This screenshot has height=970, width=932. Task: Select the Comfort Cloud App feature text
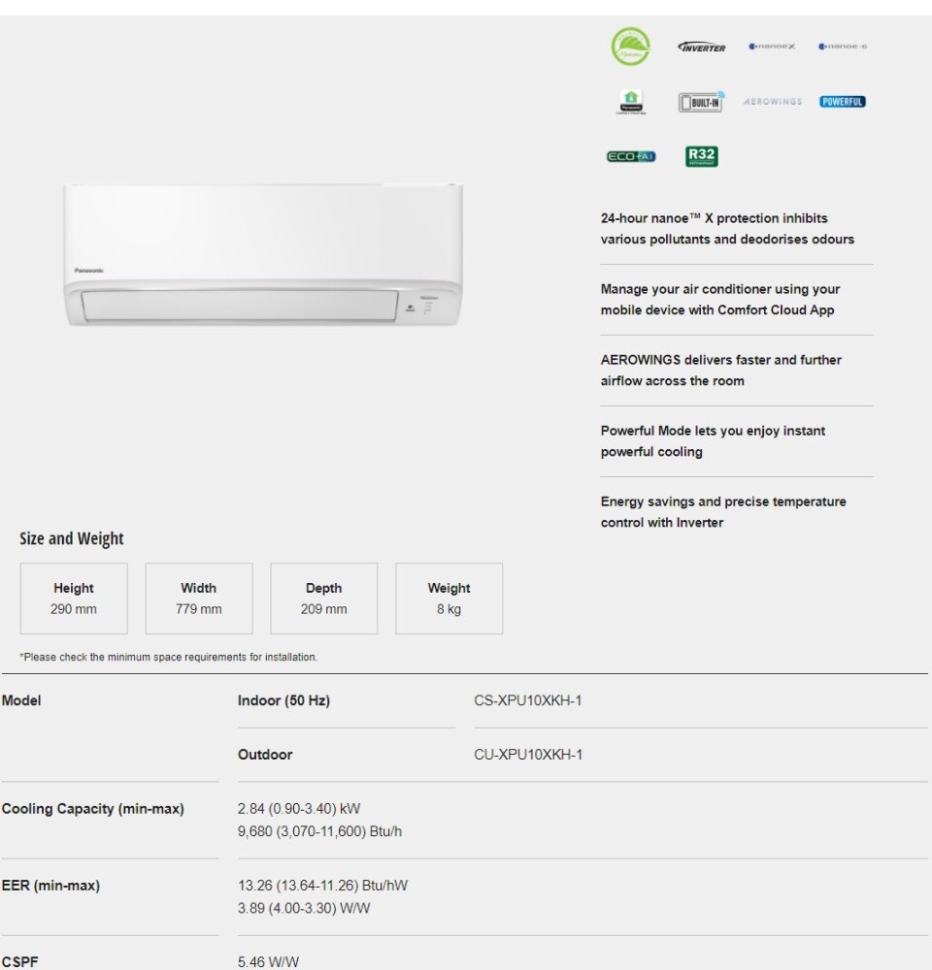click(720, 300)
